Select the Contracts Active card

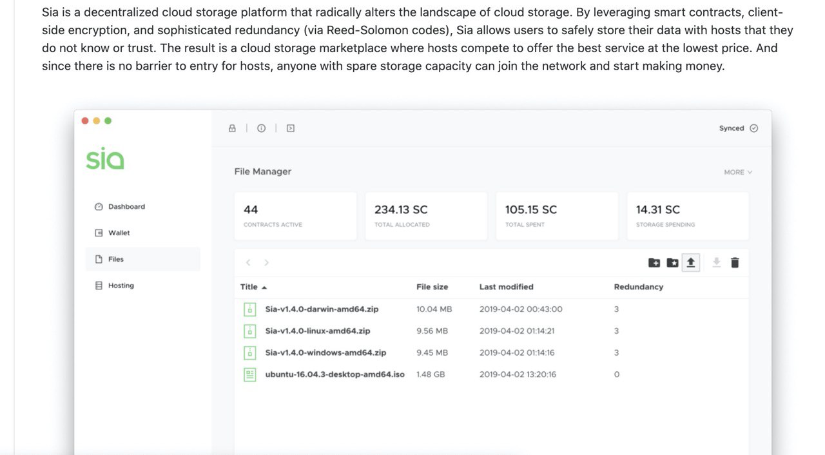click(x=295, y=216)
